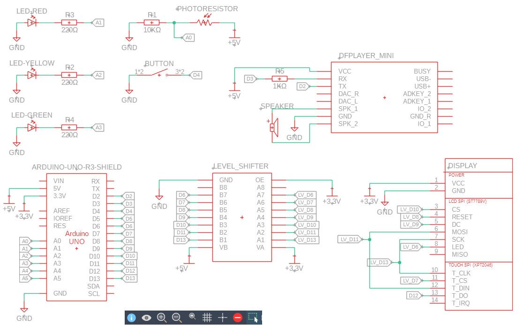519x326 pixels.
Task: Click the D3 net label before R5
Action: [x=250, y=79]
